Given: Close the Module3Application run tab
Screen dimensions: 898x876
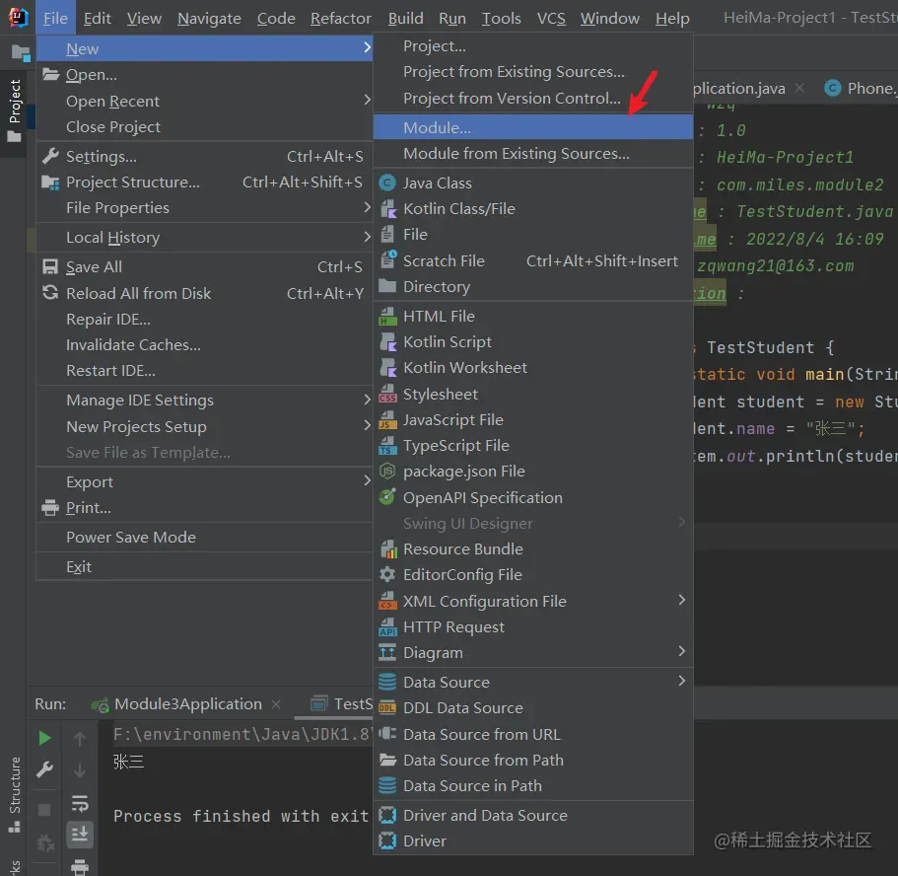Looking at the screenshot, I should pos(276,704).
